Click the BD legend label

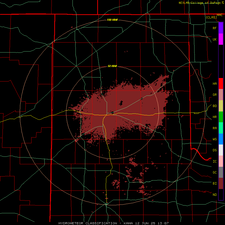[214, 106]
